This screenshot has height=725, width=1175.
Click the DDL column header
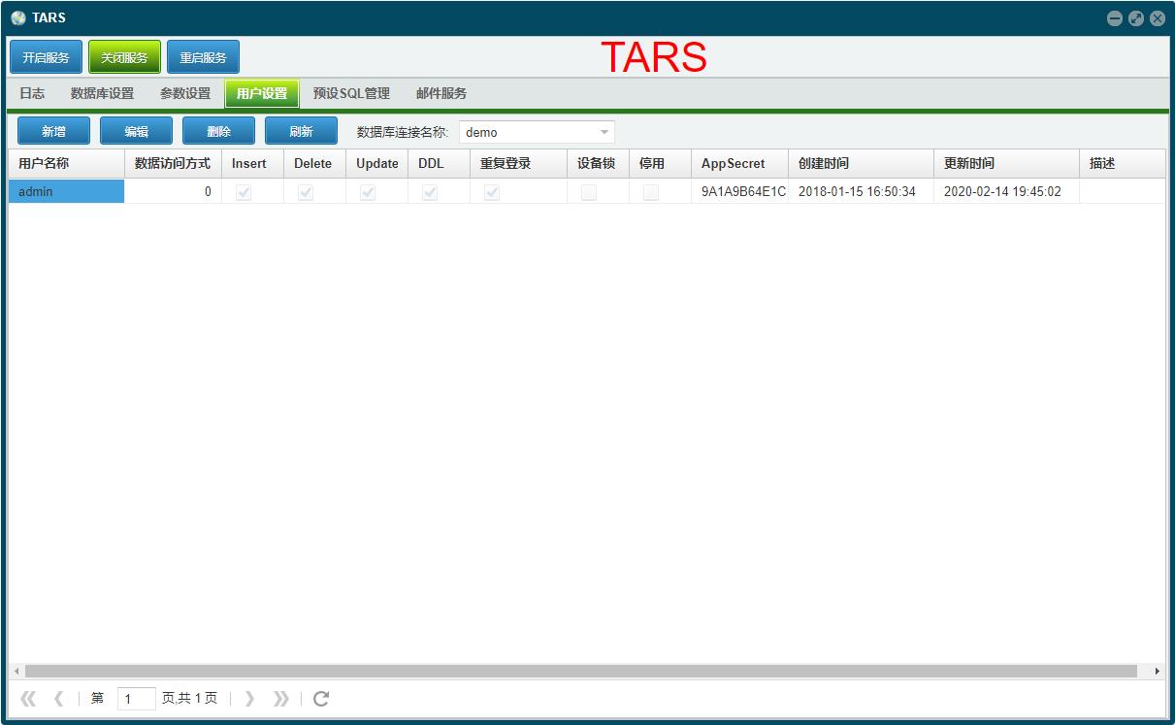pos(439,163)
